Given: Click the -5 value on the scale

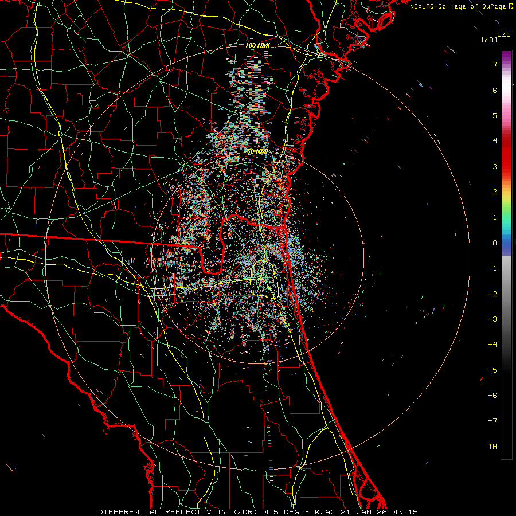Looking at the screenshot, I should point(492,370).
